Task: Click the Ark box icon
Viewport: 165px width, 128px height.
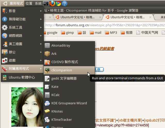Action: click(x=47, y=54)
